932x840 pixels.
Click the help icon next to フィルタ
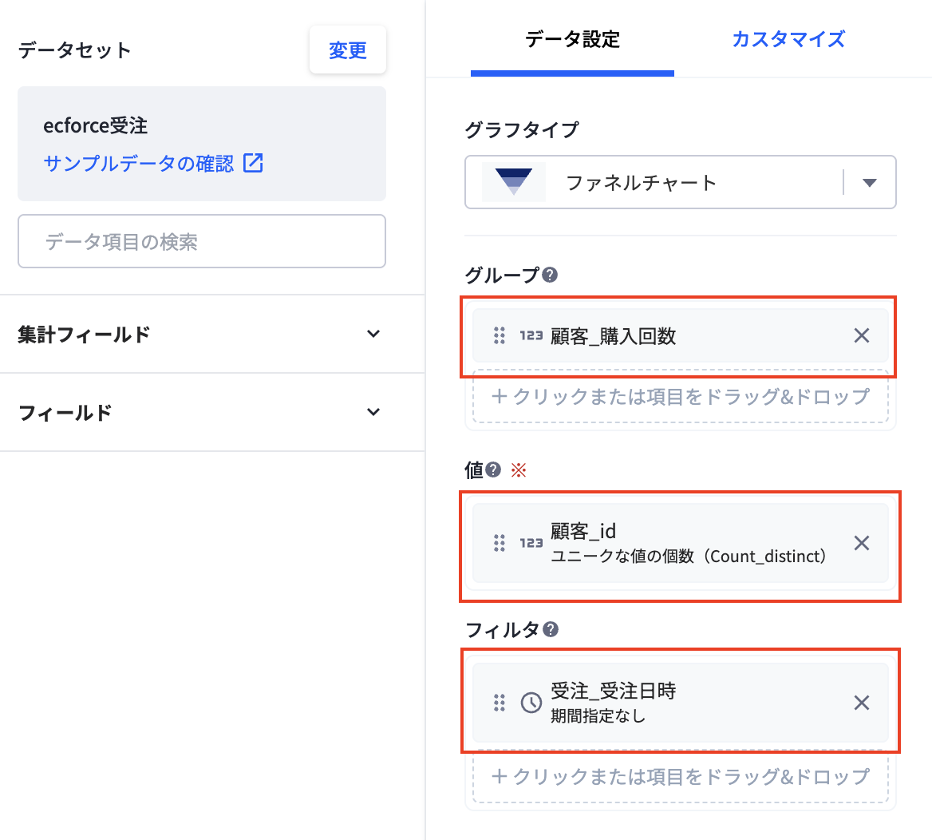[551, 629]
